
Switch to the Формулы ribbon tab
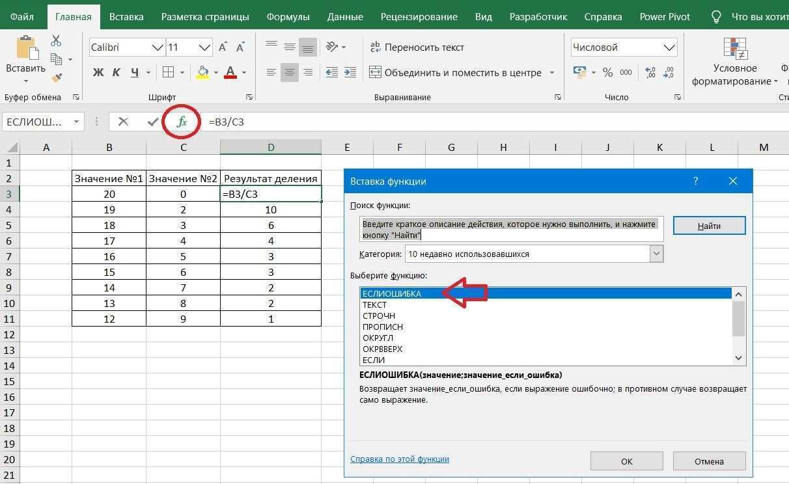288,16
